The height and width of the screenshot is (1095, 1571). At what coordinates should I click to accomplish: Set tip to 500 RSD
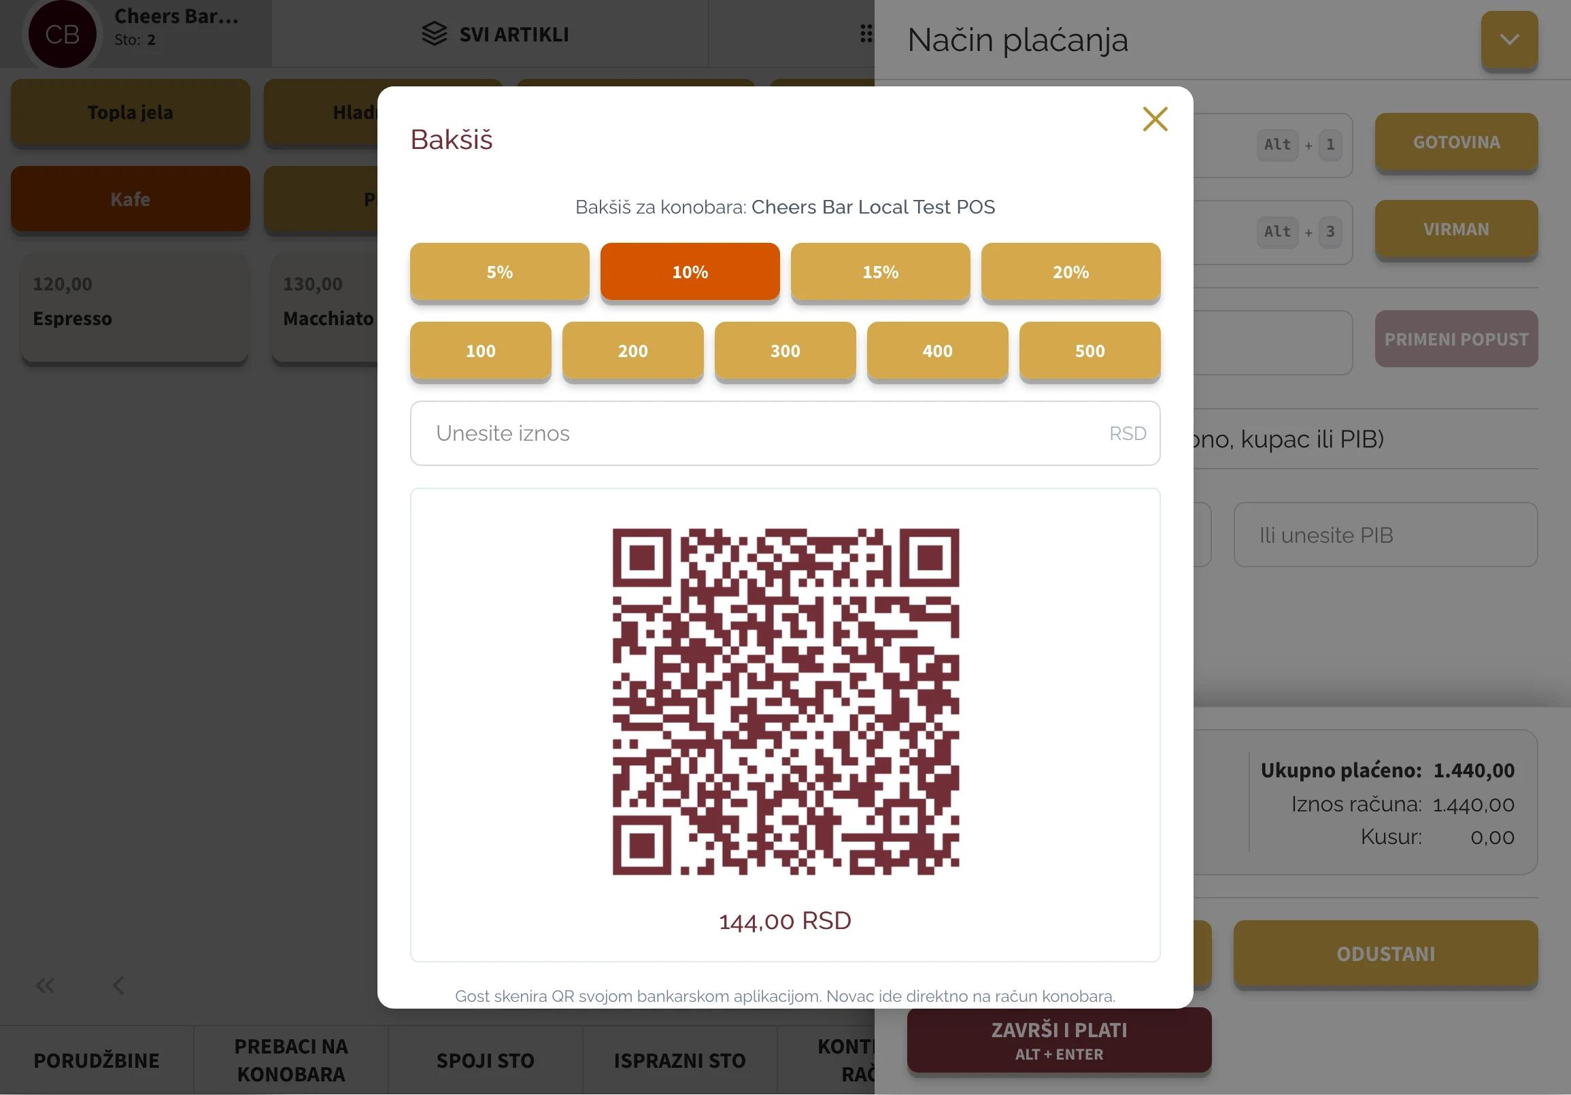point(1090,350)
